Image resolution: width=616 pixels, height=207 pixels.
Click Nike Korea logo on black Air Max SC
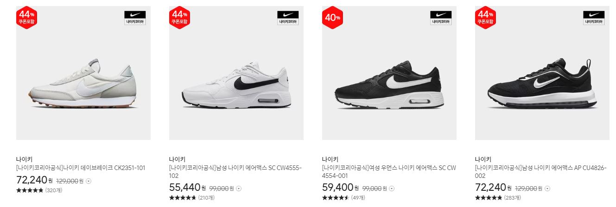(441, 18)
